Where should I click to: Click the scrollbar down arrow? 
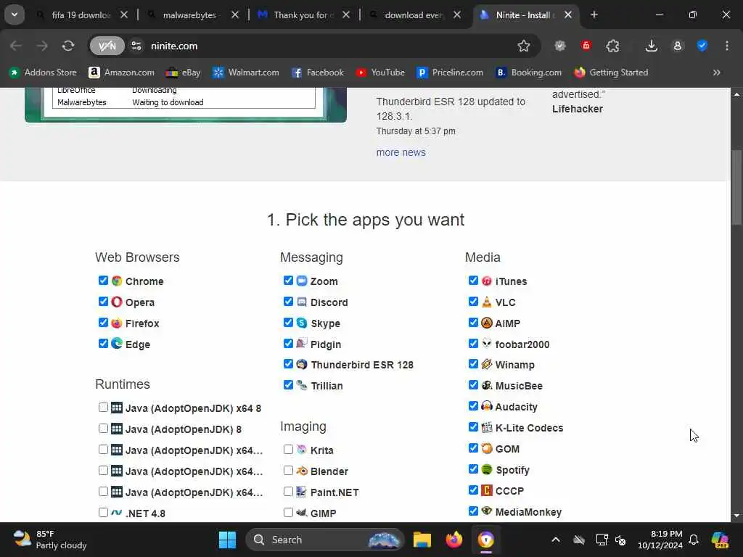(736, 516)
